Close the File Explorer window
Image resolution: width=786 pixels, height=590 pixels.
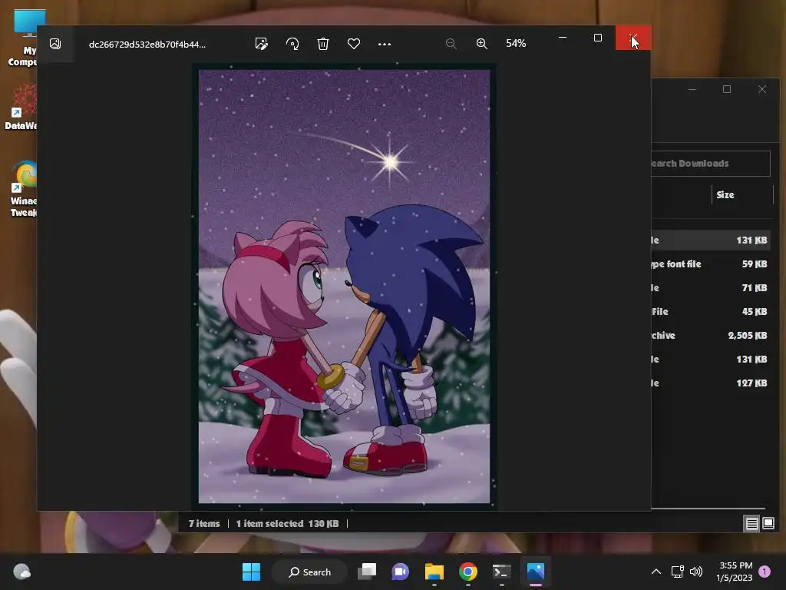762,89
